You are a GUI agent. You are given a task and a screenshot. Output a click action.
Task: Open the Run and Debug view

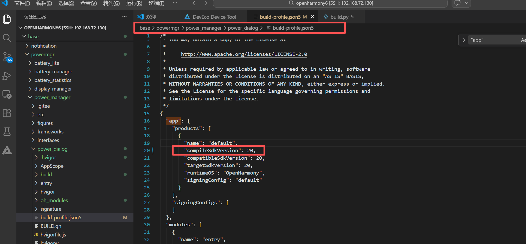click(x=7, y=76)
